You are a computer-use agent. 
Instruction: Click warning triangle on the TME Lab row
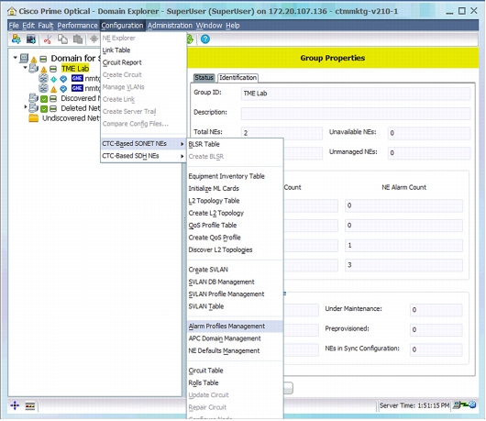pyautogui.click(x=44, y=69)
